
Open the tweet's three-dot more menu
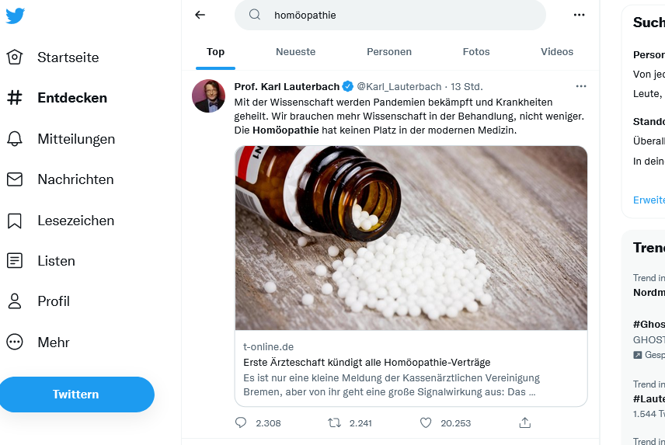click(580, 86)
